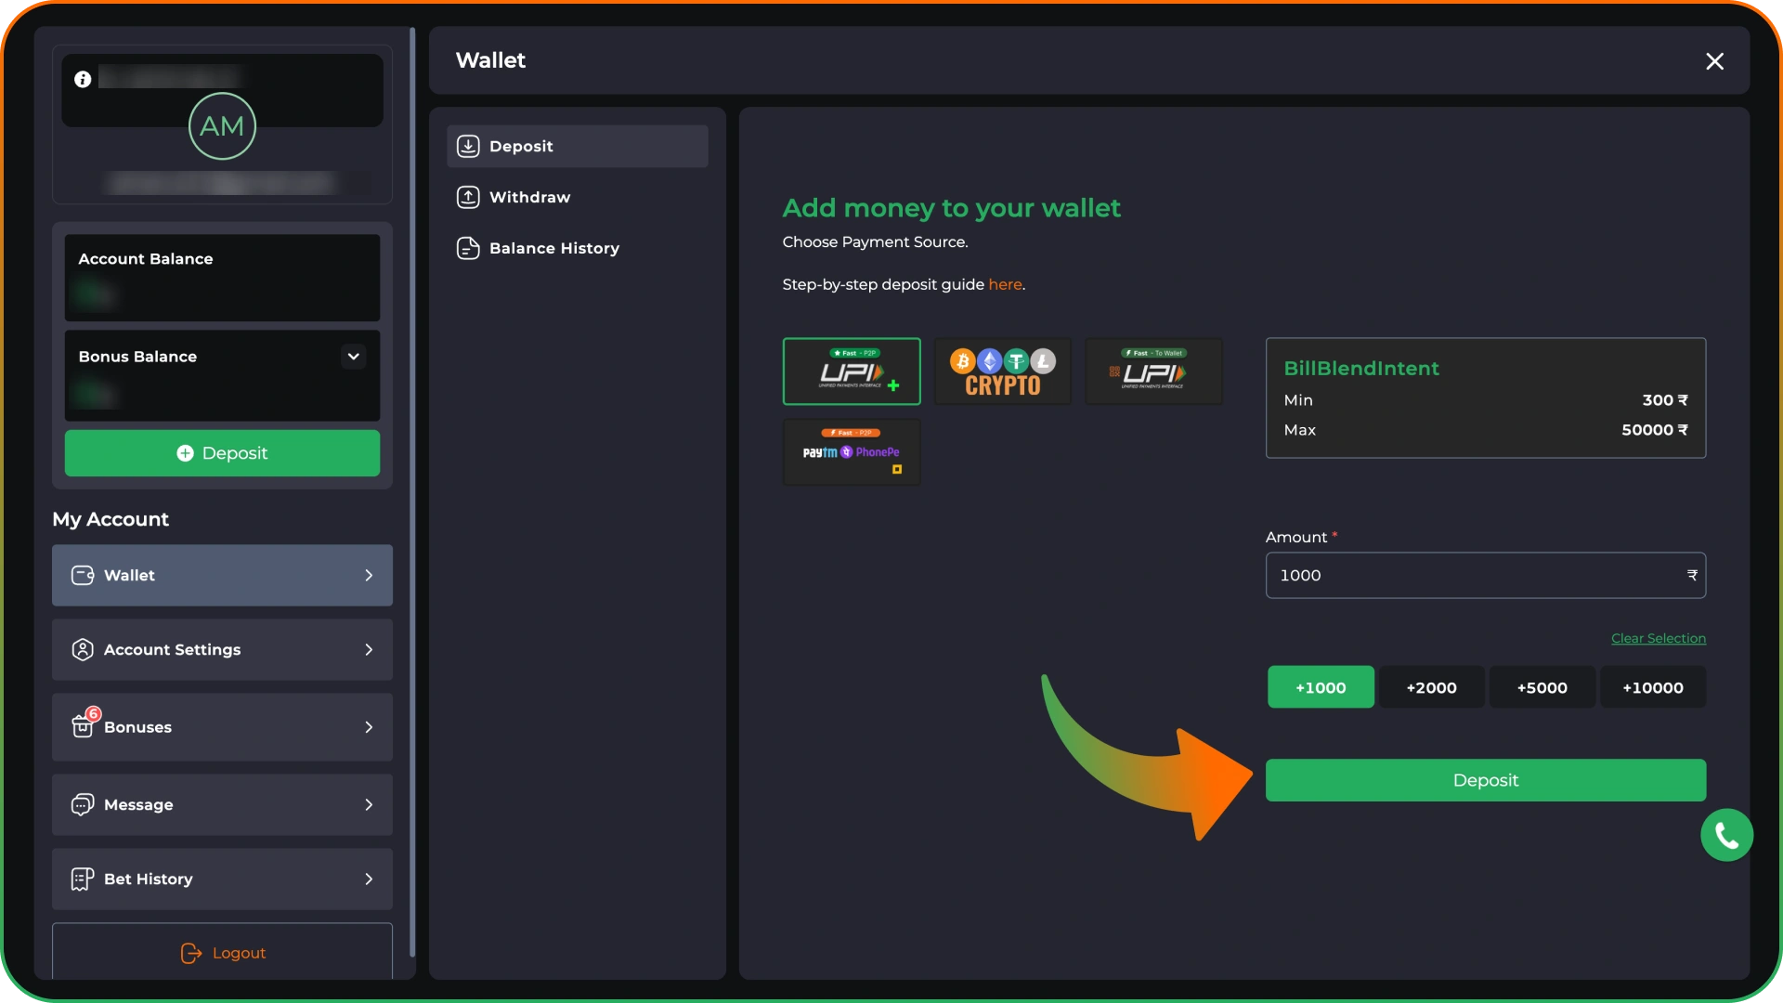Open the Bet History menu item
The height and width of the screenshot is (1003, 1783).
(222, 879)
